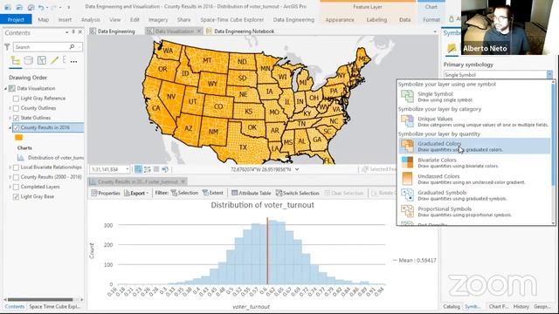This screenshot has width=559, height=314.
Task: Click the Proportional Symbols option icon
Action: pyautogui.click(x=407, y=211)
